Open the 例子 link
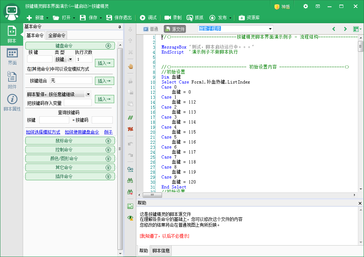The width and height of the screenshot is (364, 257). click(108, 132)
